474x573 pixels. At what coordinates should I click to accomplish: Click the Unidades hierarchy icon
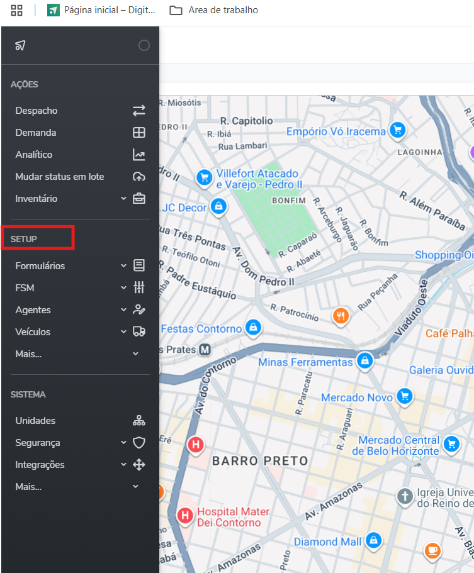pos(138,421)
